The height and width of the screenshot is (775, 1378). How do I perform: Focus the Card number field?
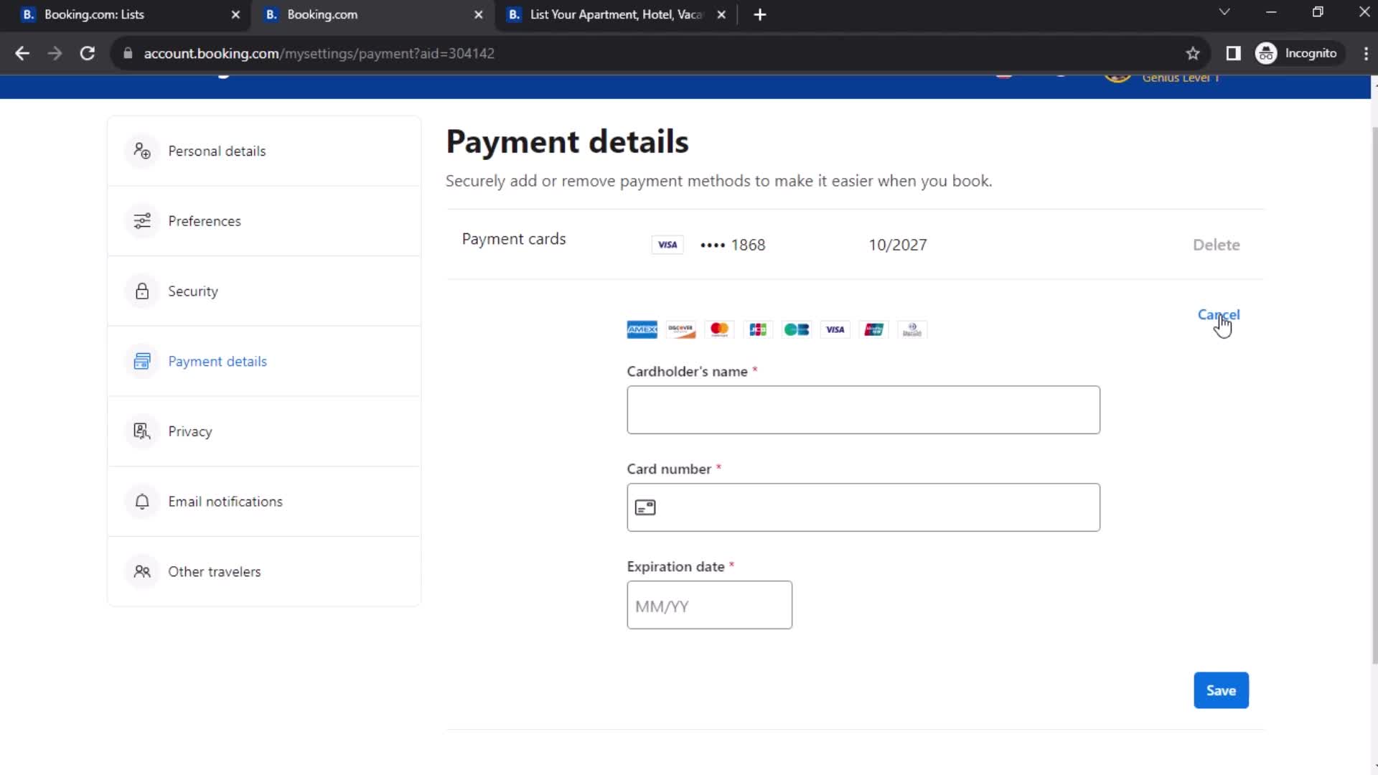tap(863, 507)
